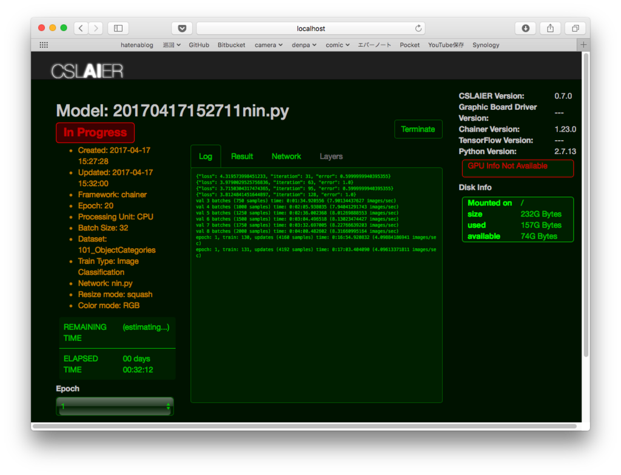Expand the comic bookmark folder
621x475 pixels.
[337, 45]
